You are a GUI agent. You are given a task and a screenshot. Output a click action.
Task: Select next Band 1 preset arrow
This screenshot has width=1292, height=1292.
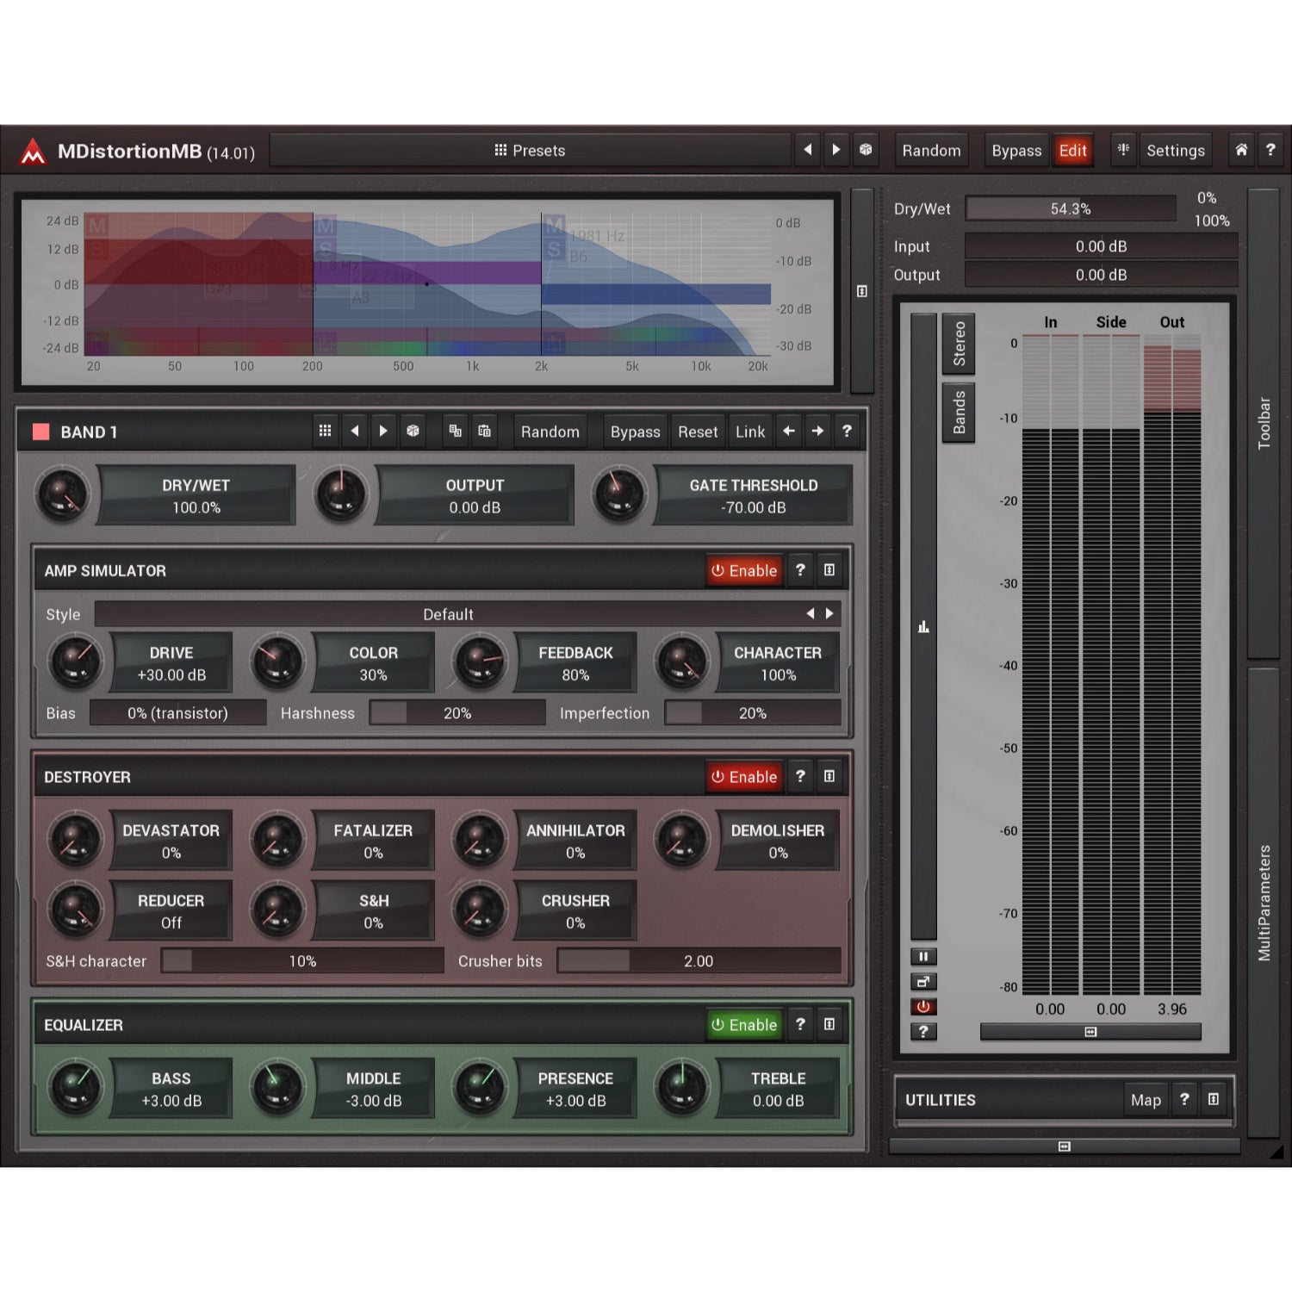coord(383,431)
